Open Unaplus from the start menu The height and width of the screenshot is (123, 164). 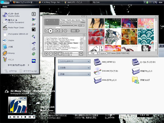pos(8,40)
